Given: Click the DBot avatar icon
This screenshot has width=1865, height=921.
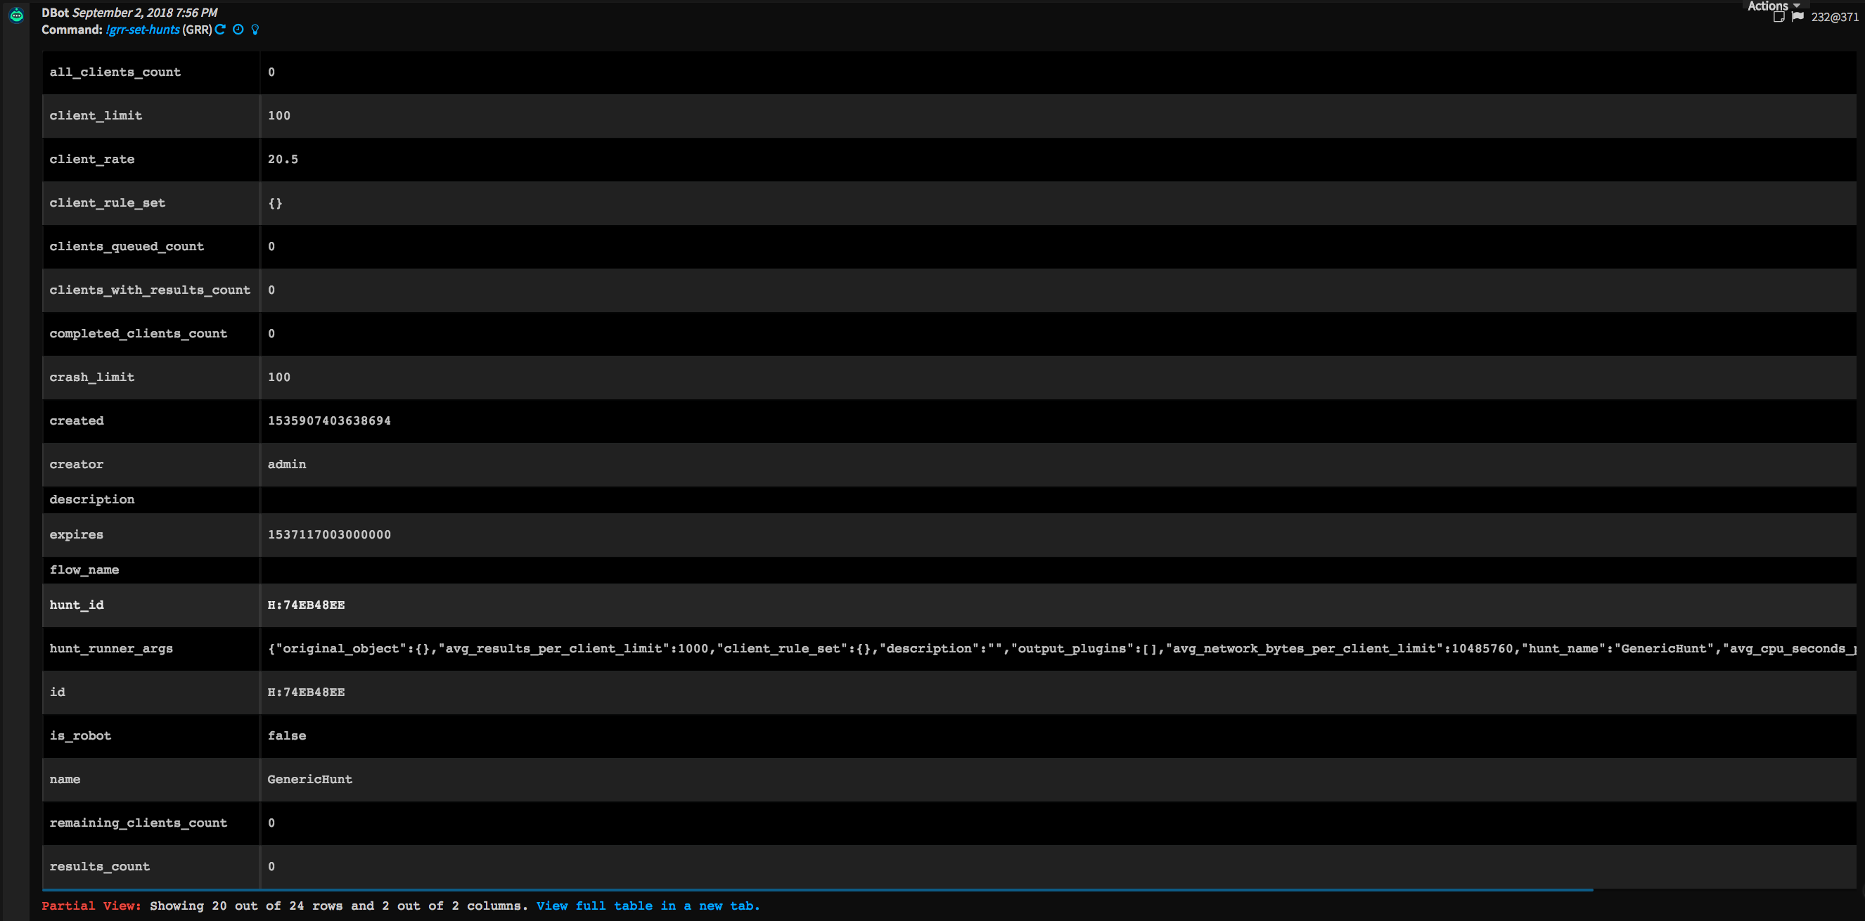Looking at the screenshot, I should point(16,15).
